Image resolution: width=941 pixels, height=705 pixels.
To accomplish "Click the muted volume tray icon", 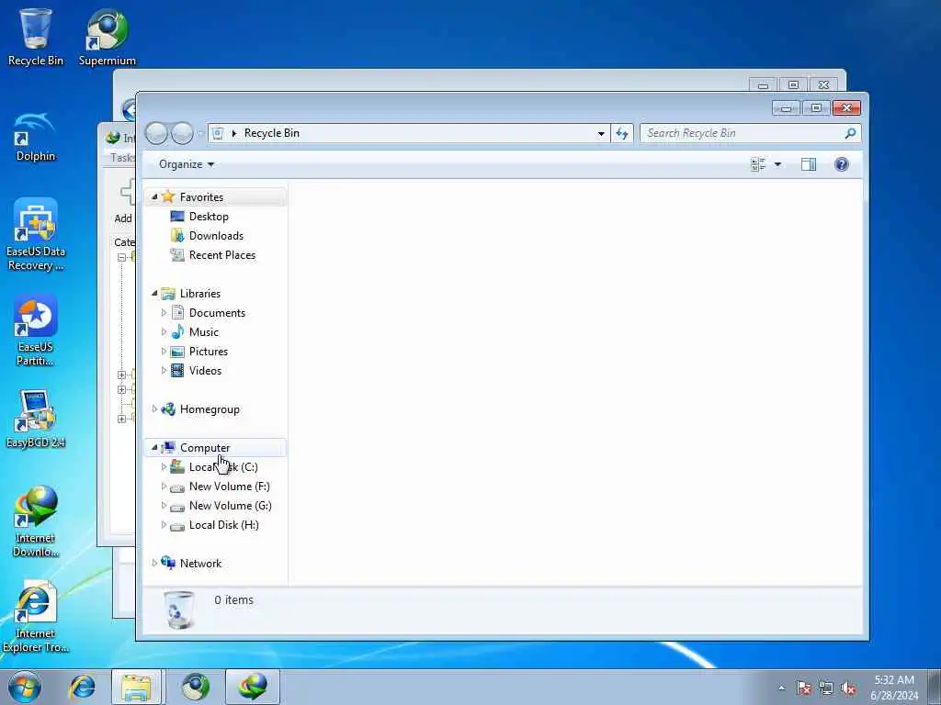I will [x=848, y=688].
